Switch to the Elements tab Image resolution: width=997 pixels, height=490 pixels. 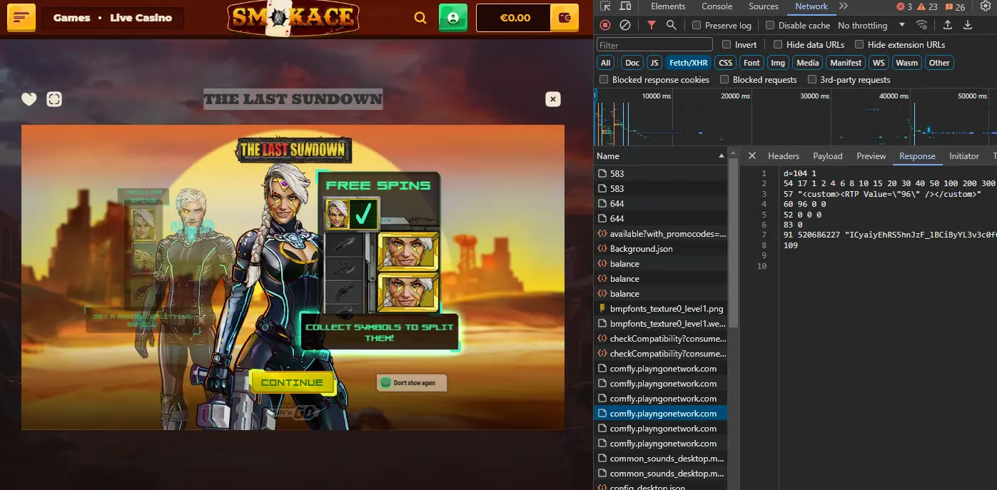[668, 6]
